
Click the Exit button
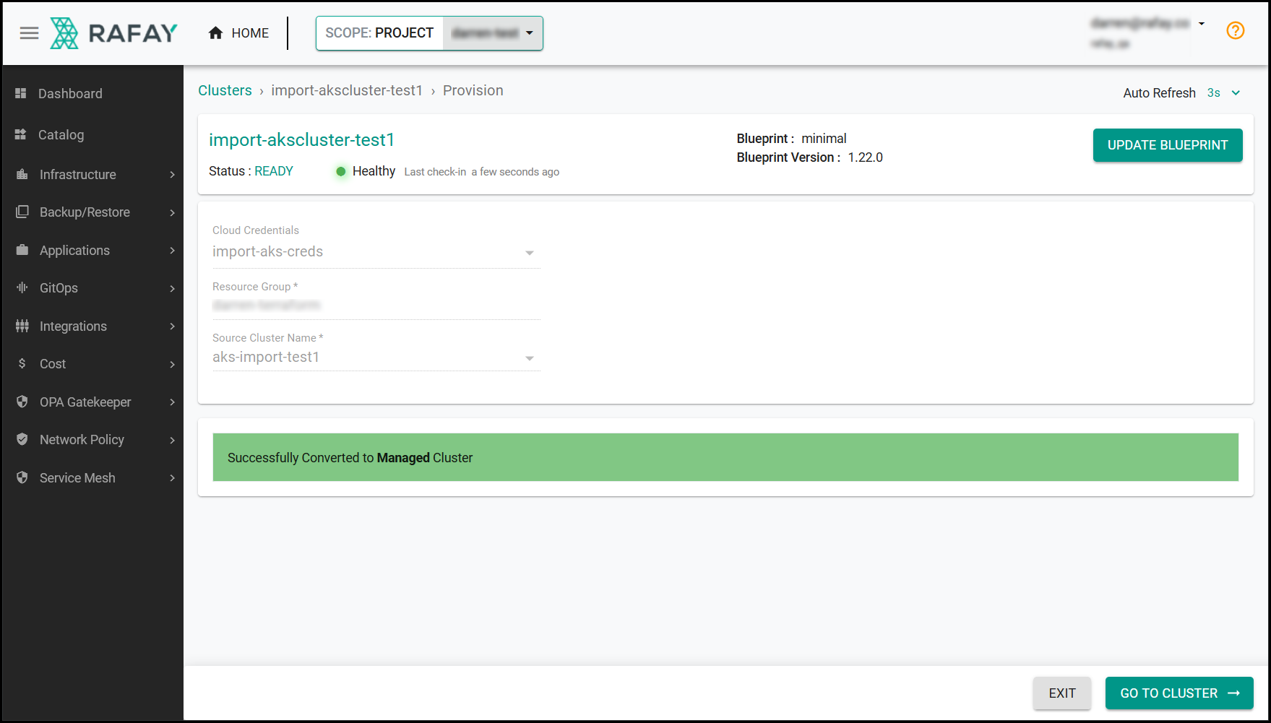[1062, 693]
